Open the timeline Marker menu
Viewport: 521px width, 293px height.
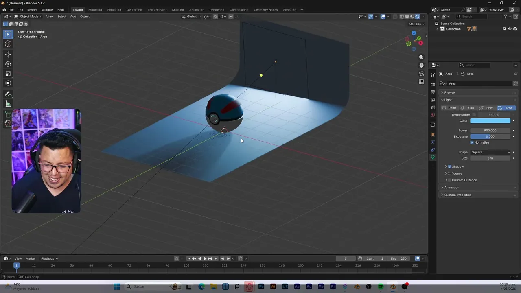(x=31, y=258)
